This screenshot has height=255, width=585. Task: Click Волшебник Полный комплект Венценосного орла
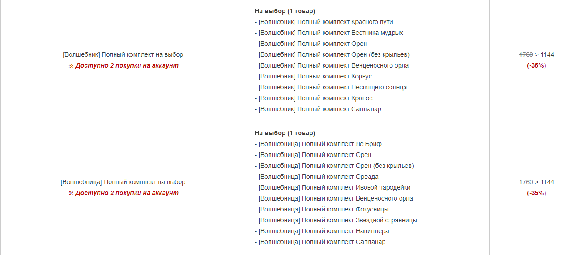332,65
